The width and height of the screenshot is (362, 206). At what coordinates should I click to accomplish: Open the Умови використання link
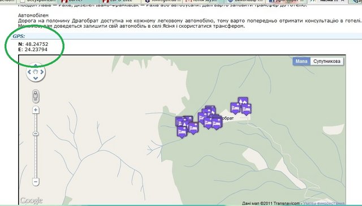324,204
